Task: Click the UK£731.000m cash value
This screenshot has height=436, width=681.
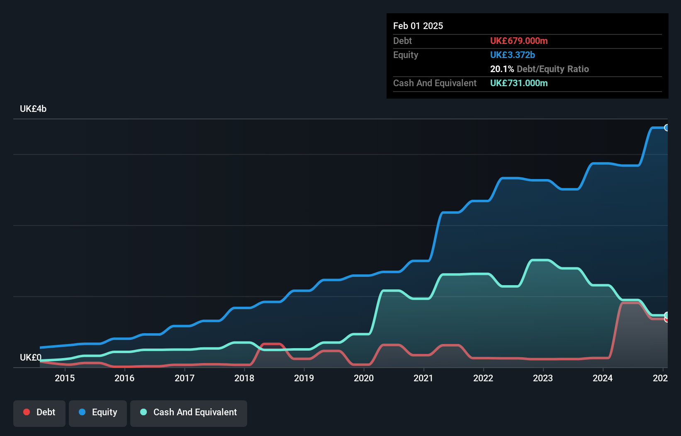Action: click(x=519, y=83)
